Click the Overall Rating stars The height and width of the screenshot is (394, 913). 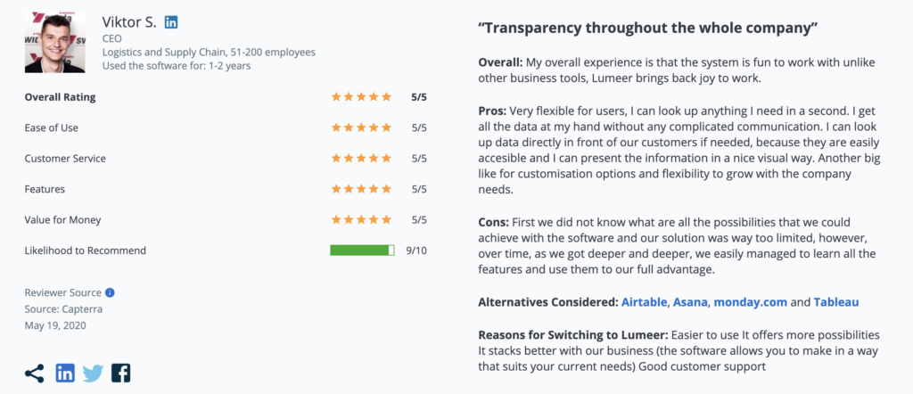[x=362, y=97]
